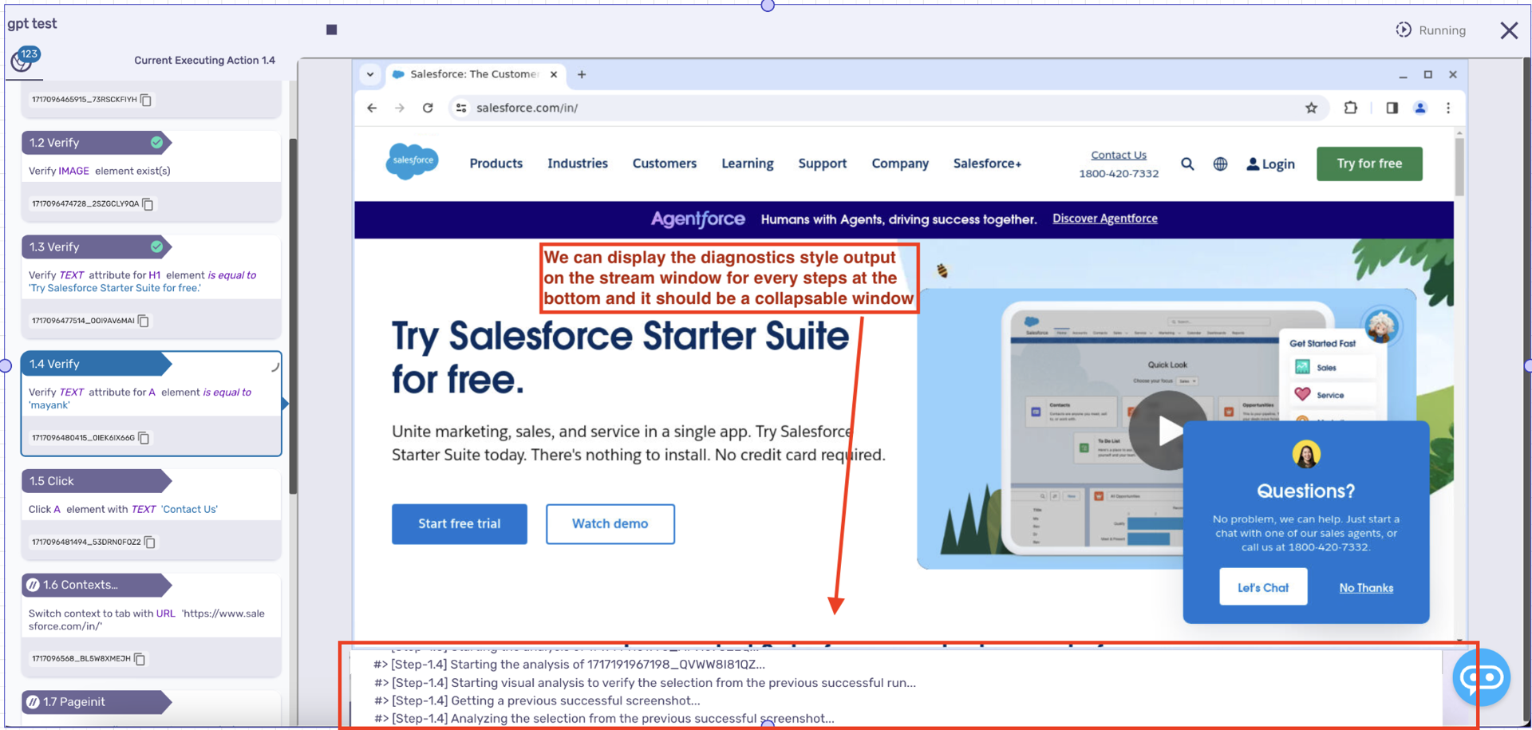Click Start free trial button
The width and height of the screenshot is (1532, 730).
point(460,524)
